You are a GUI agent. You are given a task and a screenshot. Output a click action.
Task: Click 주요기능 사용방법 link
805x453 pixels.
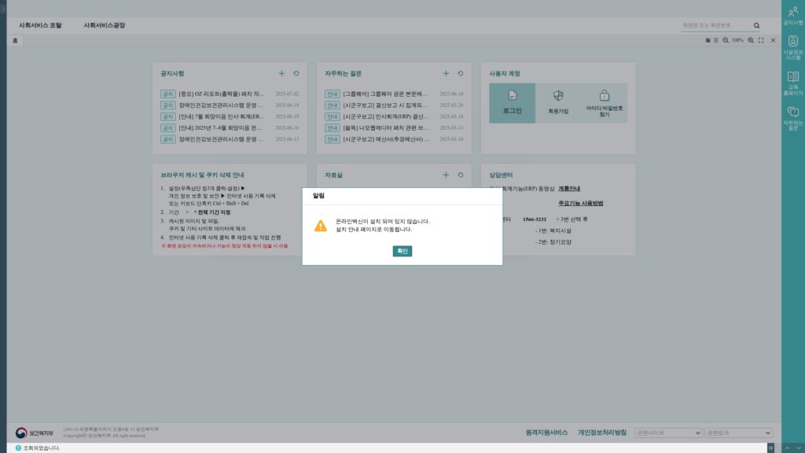[581, 204]
